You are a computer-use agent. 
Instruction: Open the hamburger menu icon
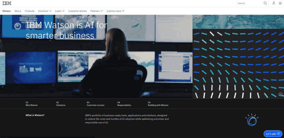280,3
